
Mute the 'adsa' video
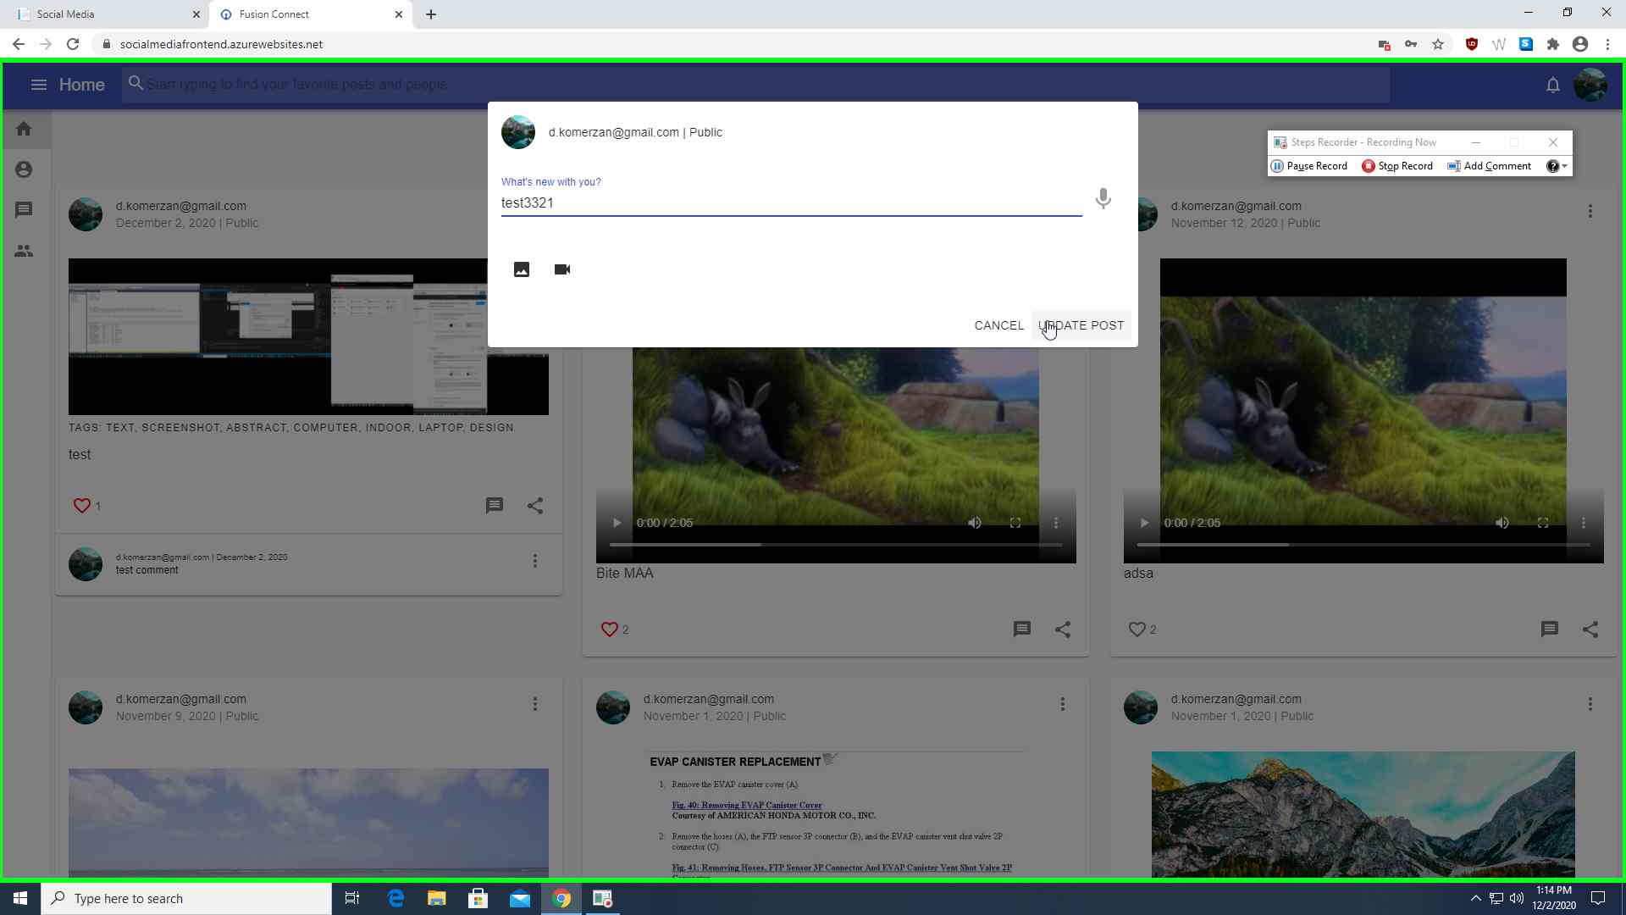click(x=1502, y=523)
